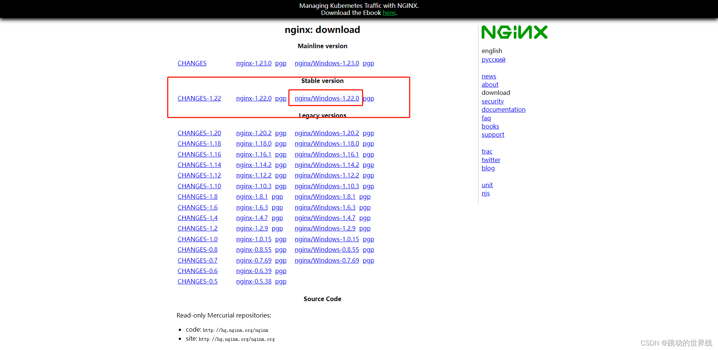Download nginx-1.0.15
The width and height of the screenshot is (718, 350).
coord(254,239)
